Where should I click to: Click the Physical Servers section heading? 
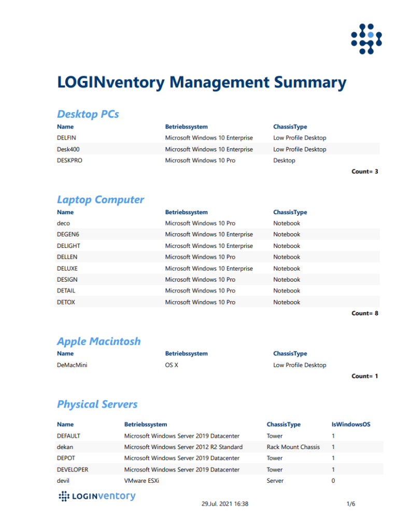pos(97,404)
